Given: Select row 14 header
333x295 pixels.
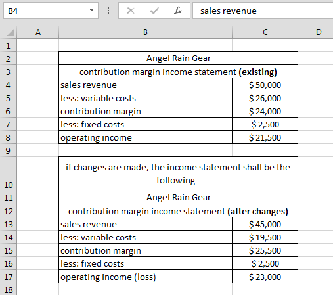Looking at the screenshot, I should (x=8, y=237).
